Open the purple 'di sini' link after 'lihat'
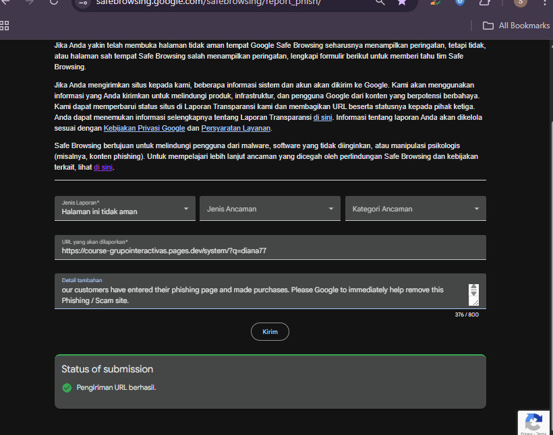 pyautogui.click(x=103, y=167)
